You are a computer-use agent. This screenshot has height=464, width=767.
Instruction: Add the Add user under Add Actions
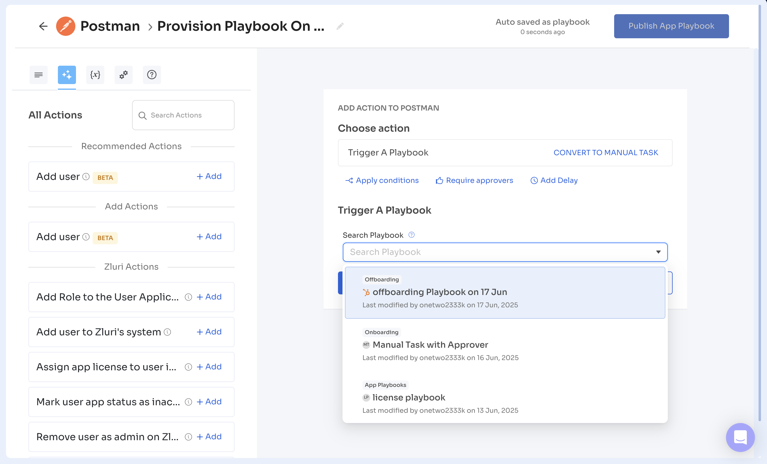pyautogui.click(x=209, y=237)
